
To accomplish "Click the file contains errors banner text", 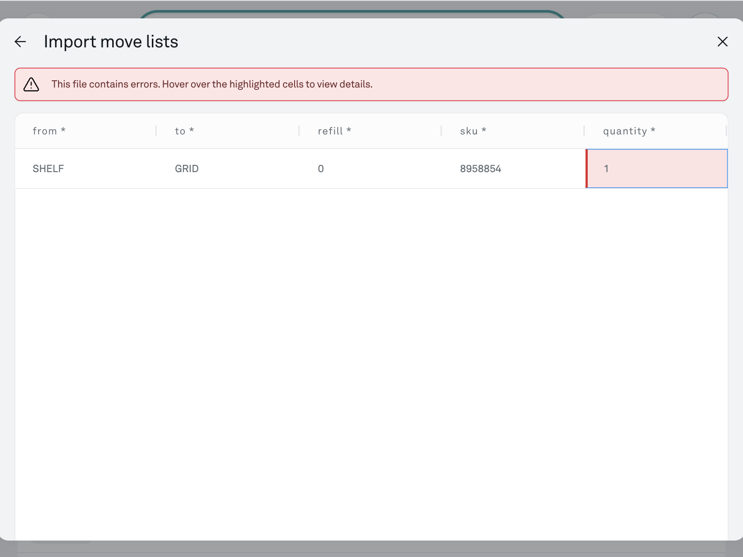I will pyautogui.click(x=212, y=85).
